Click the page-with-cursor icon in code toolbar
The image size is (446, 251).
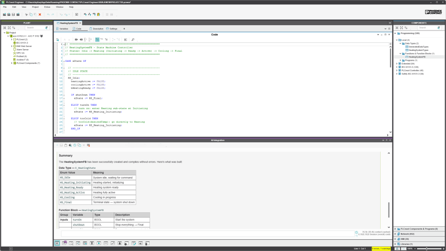tap(57, 40)
